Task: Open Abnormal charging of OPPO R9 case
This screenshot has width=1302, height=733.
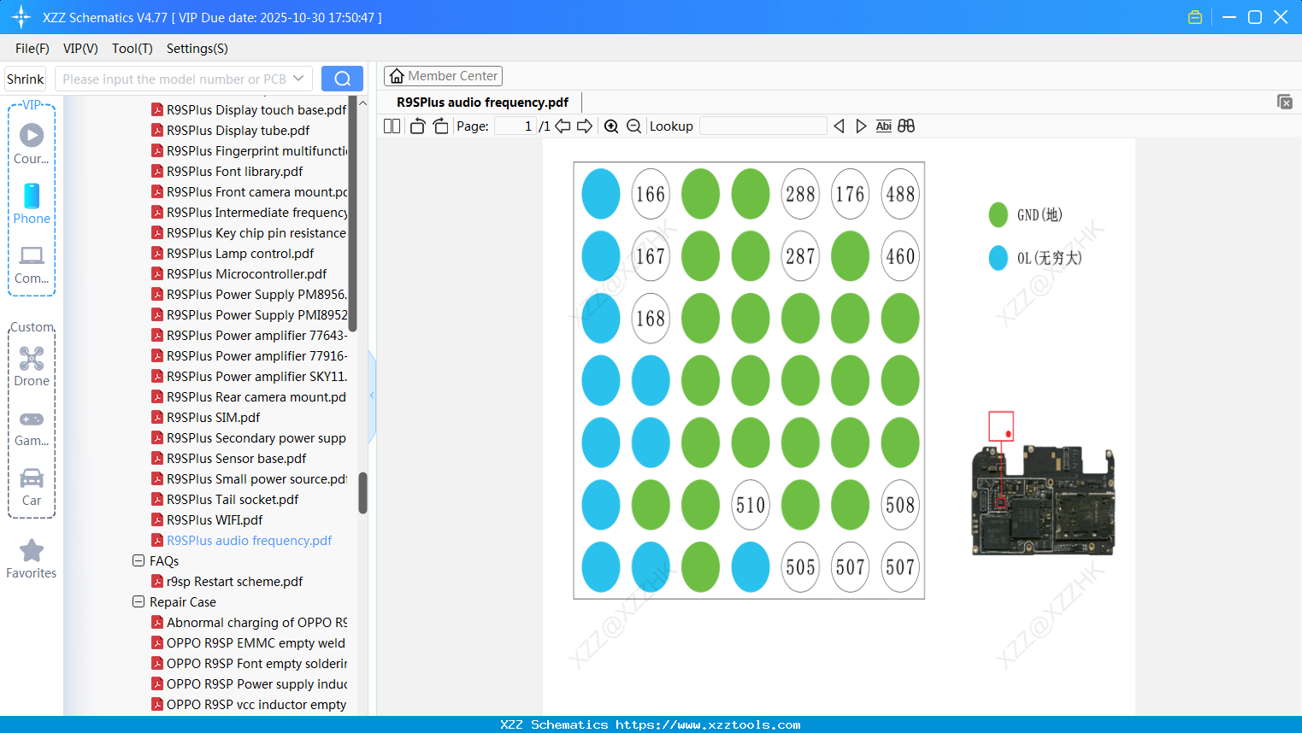Action: (249, 623)
